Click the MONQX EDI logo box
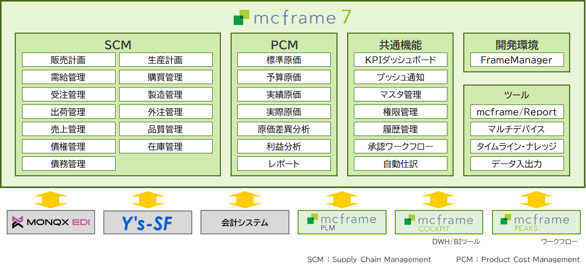This screenshot has height=267, width=586. (51, 222)
